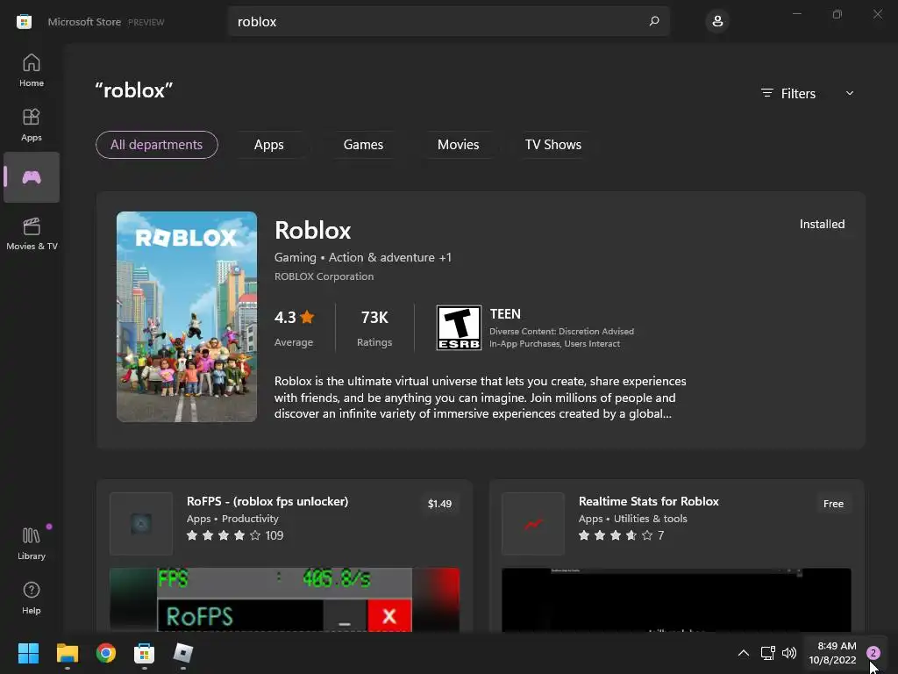Open Help in the sidebar

32,598
